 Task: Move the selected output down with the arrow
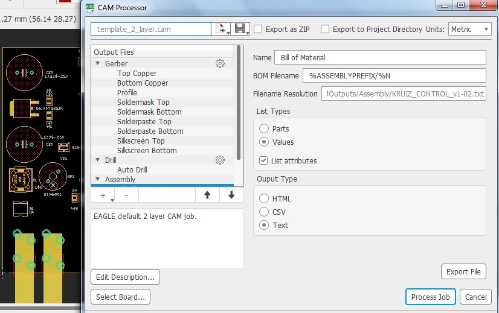pyautogui.click(x=231, y=195)
